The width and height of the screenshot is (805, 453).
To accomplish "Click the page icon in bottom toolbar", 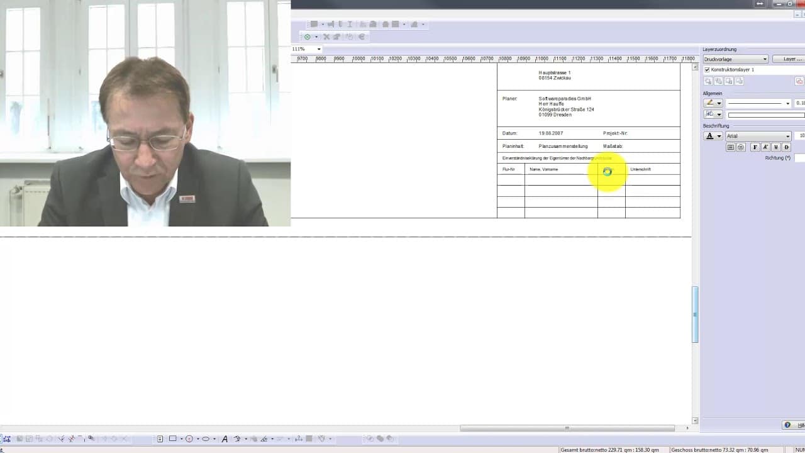I will (160, 439).
